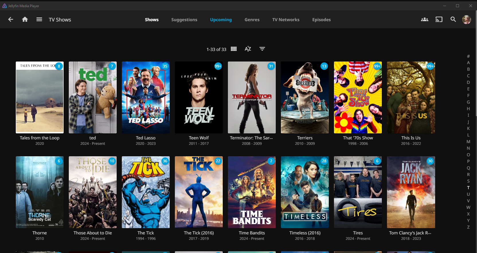Click the Those About to Die title
This screenshot has width=477, height=253.
[x=93, y=233]
